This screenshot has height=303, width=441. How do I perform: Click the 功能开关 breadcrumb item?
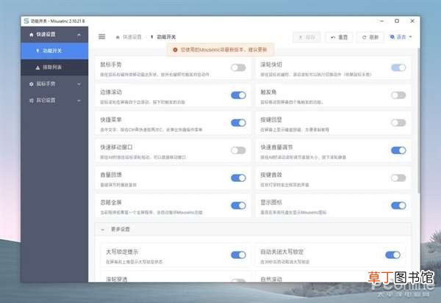coord(163,37)
